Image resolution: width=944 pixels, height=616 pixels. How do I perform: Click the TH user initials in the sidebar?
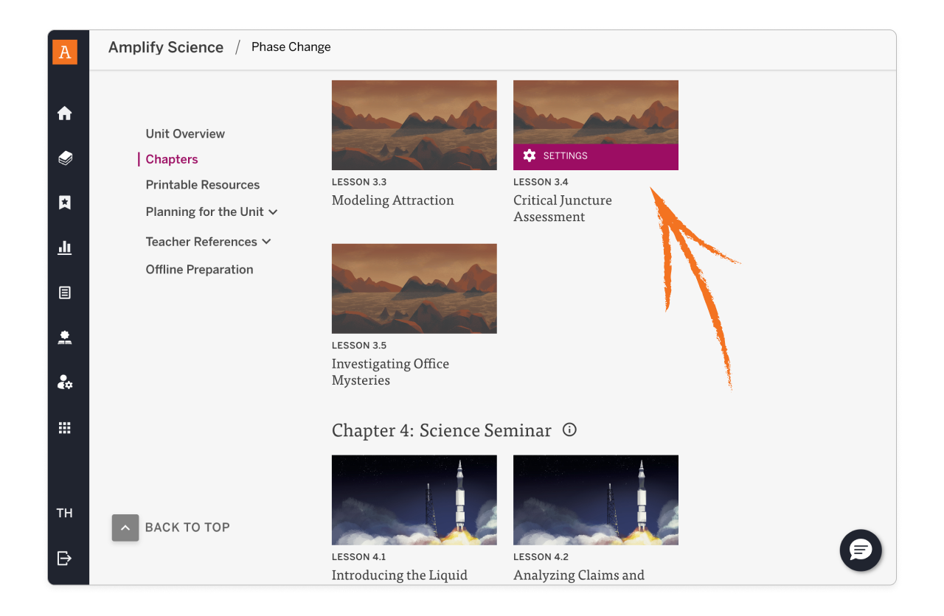(x=65, y=513)
